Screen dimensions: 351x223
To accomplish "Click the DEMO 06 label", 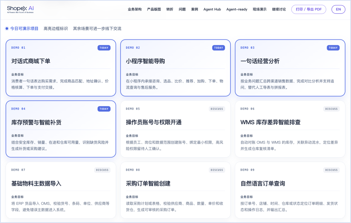I will click(x=248, y=109).
